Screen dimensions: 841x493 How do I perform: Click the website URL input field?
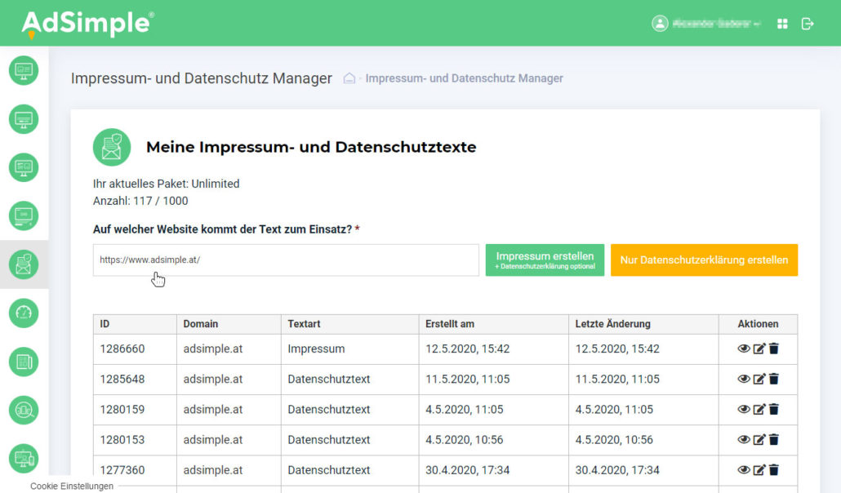click(285, 260)
